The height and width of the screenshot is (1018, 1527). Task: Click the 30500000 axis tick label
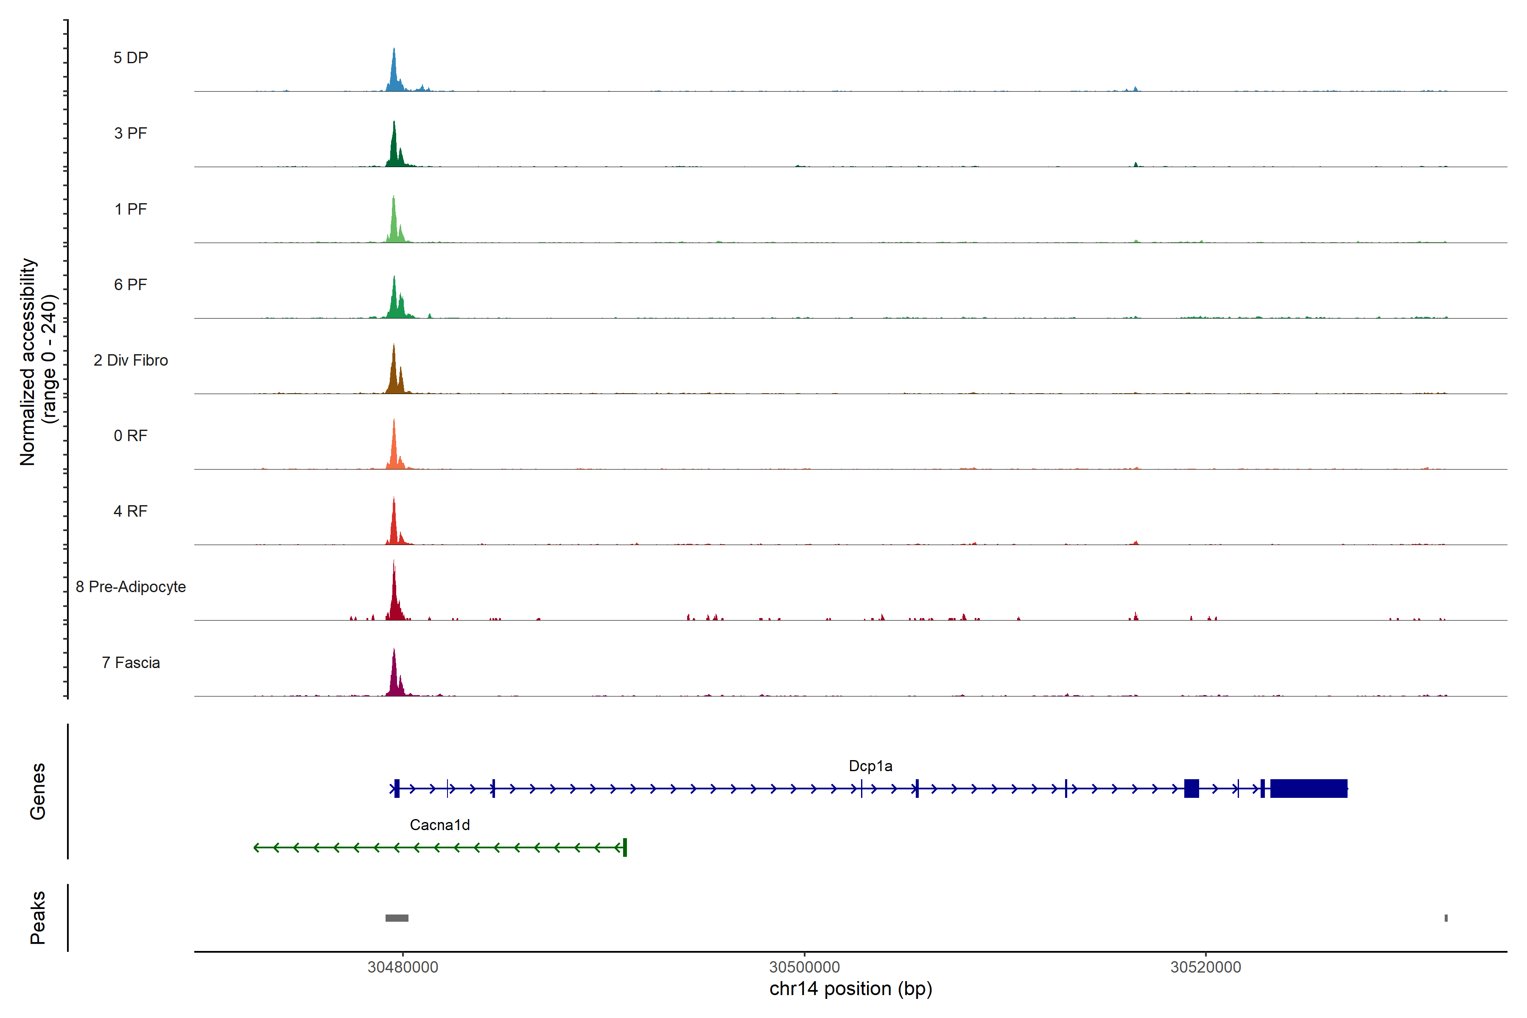coord(804,967)
